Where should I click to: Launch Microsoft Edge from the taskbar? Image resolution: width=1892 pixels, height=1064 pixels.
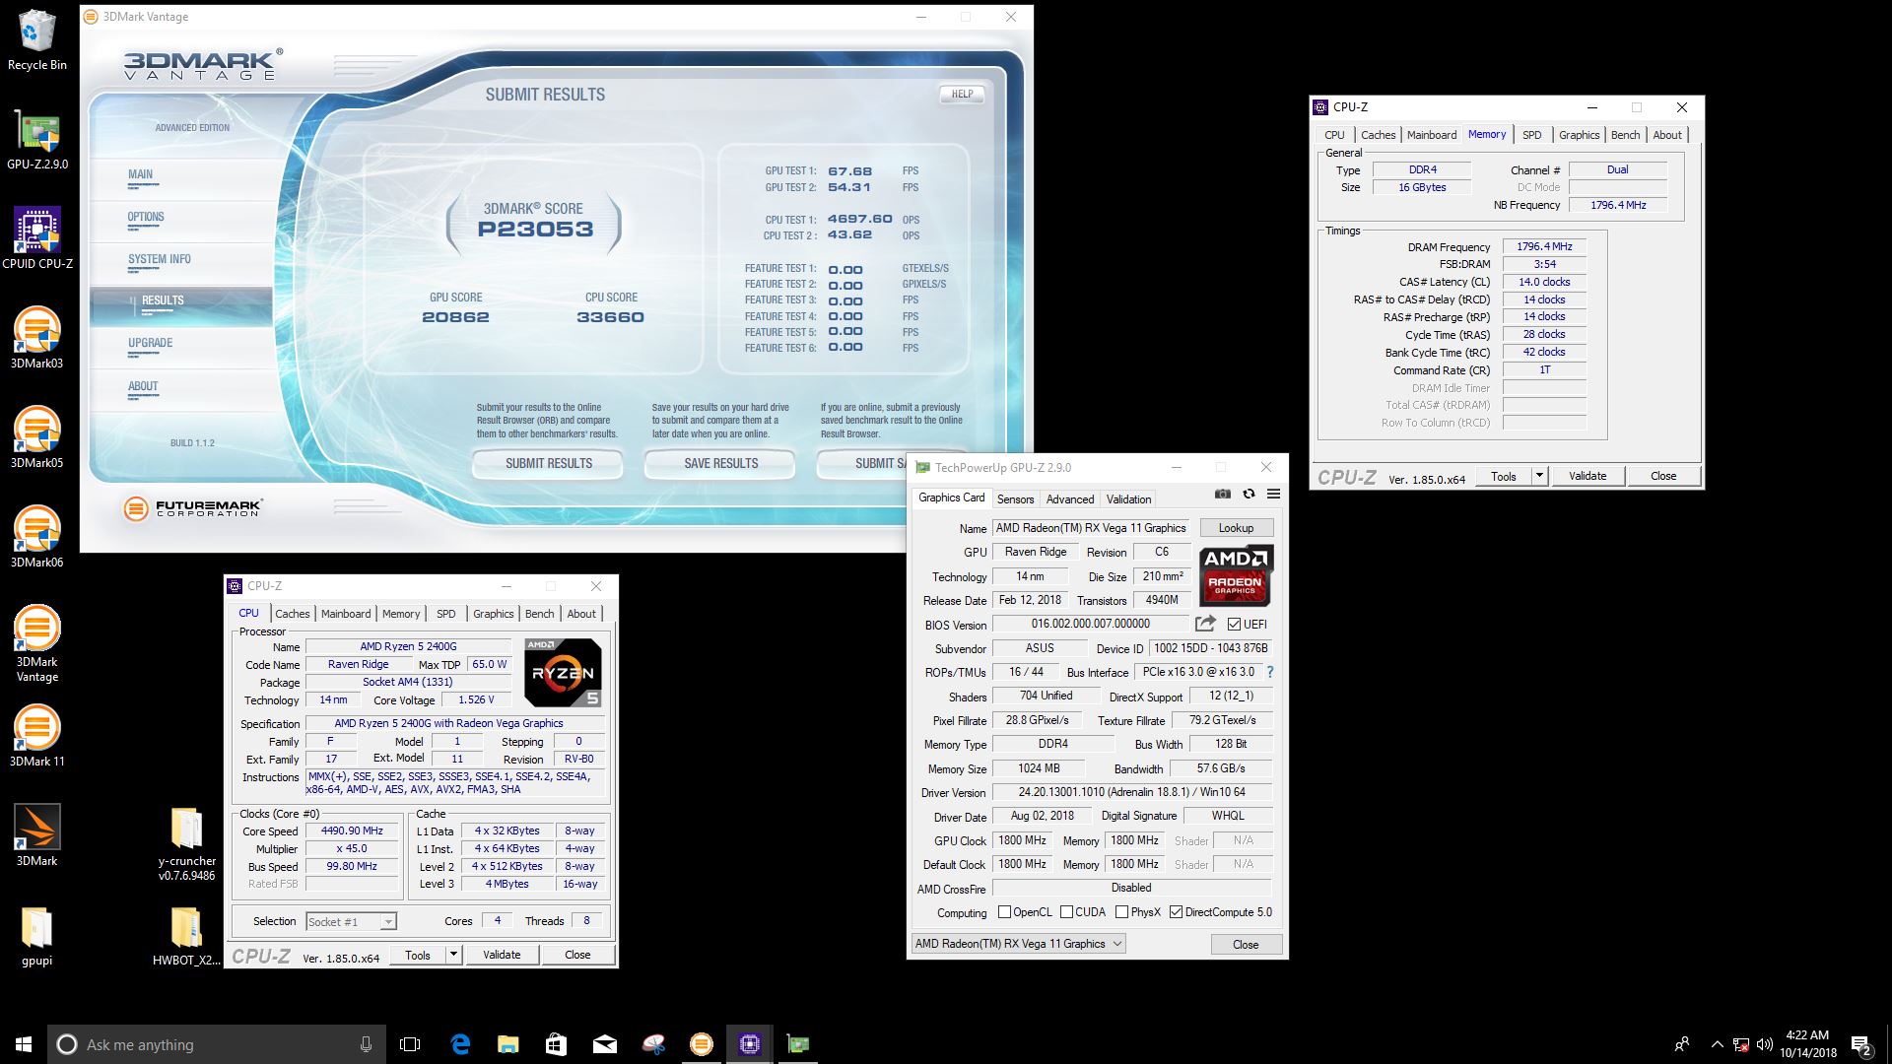point(459,1044)
